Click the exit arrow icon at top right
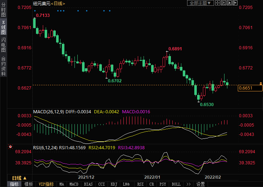This screenshot has width=263, height=187. click(235, 3)
